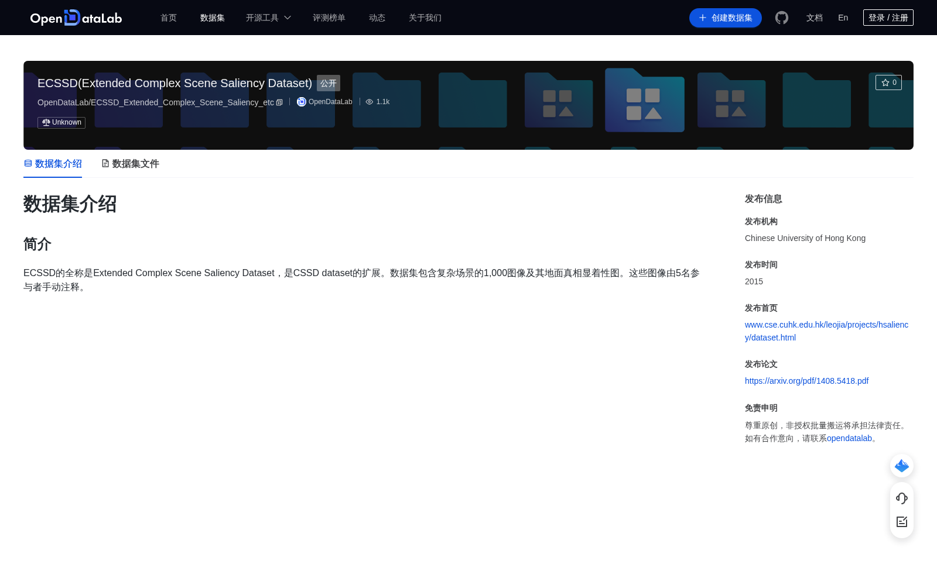Open the 动态 nav item
The image size is (937, 585).
pyautogui.click(x=377, y=18)
